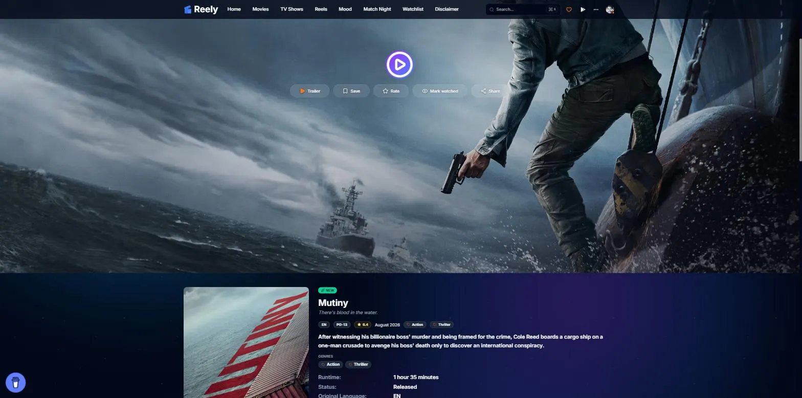This screenshot has height=398, width=802.
Task: Open Match Night page
Action: click(x=377, y=9)
